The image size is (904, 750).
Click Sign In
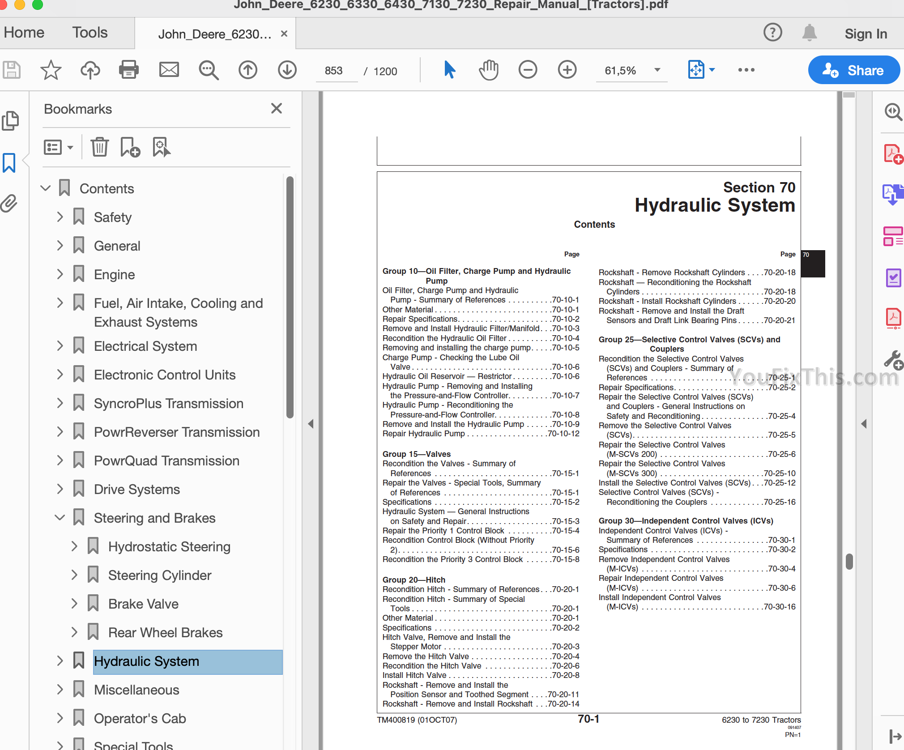coord(866,34)
